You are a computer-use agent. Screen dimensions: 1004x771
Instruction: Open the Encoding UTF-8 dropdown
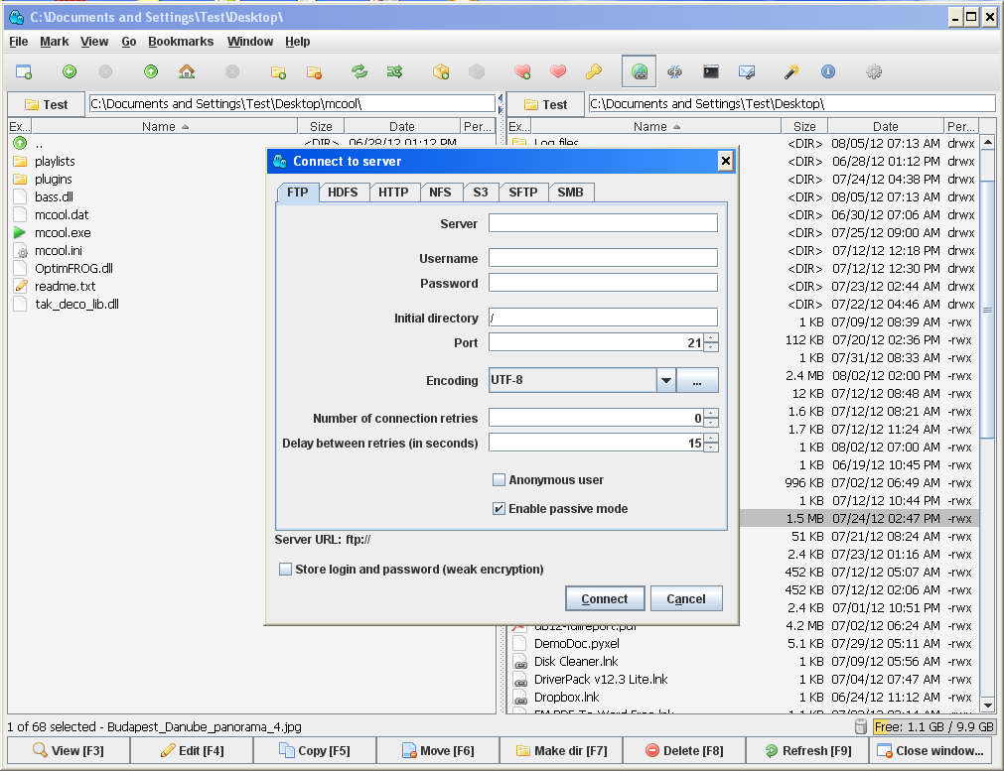click(665, 381)
